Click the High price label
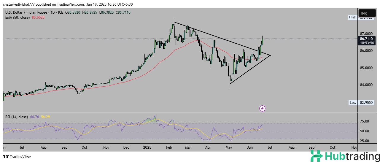This screenshot has height=162, width=380. [x=352, y=17]
